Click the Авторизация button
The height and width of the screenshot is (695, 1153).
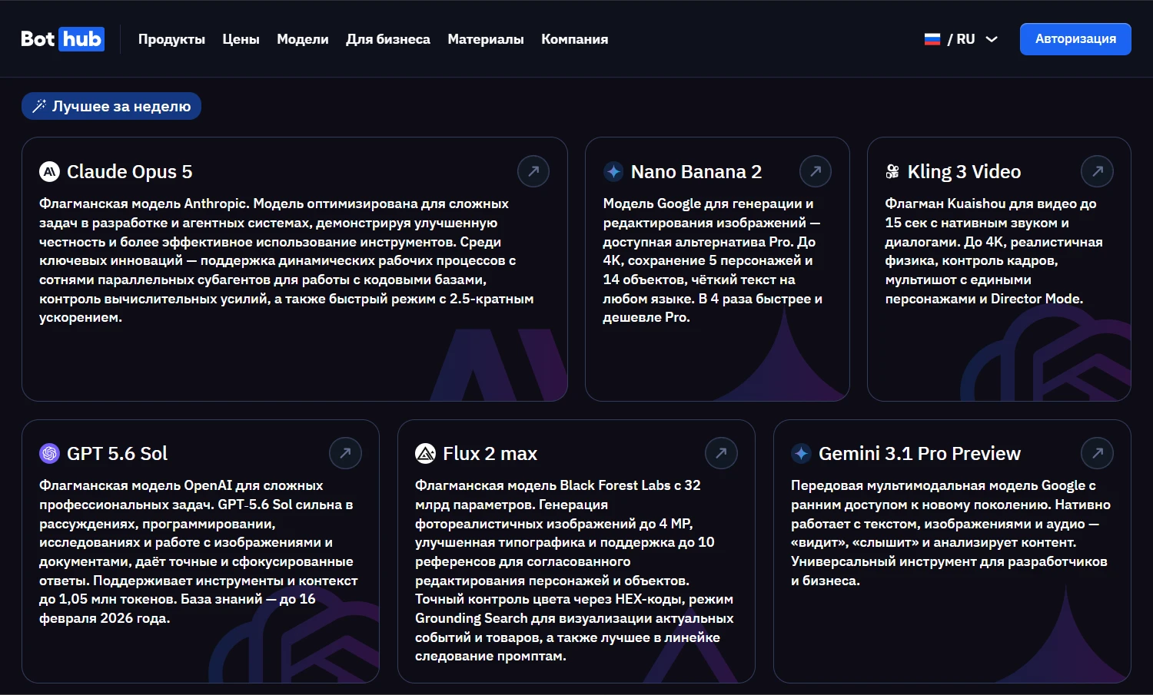pyautogui.click(x=1075, y=39)
